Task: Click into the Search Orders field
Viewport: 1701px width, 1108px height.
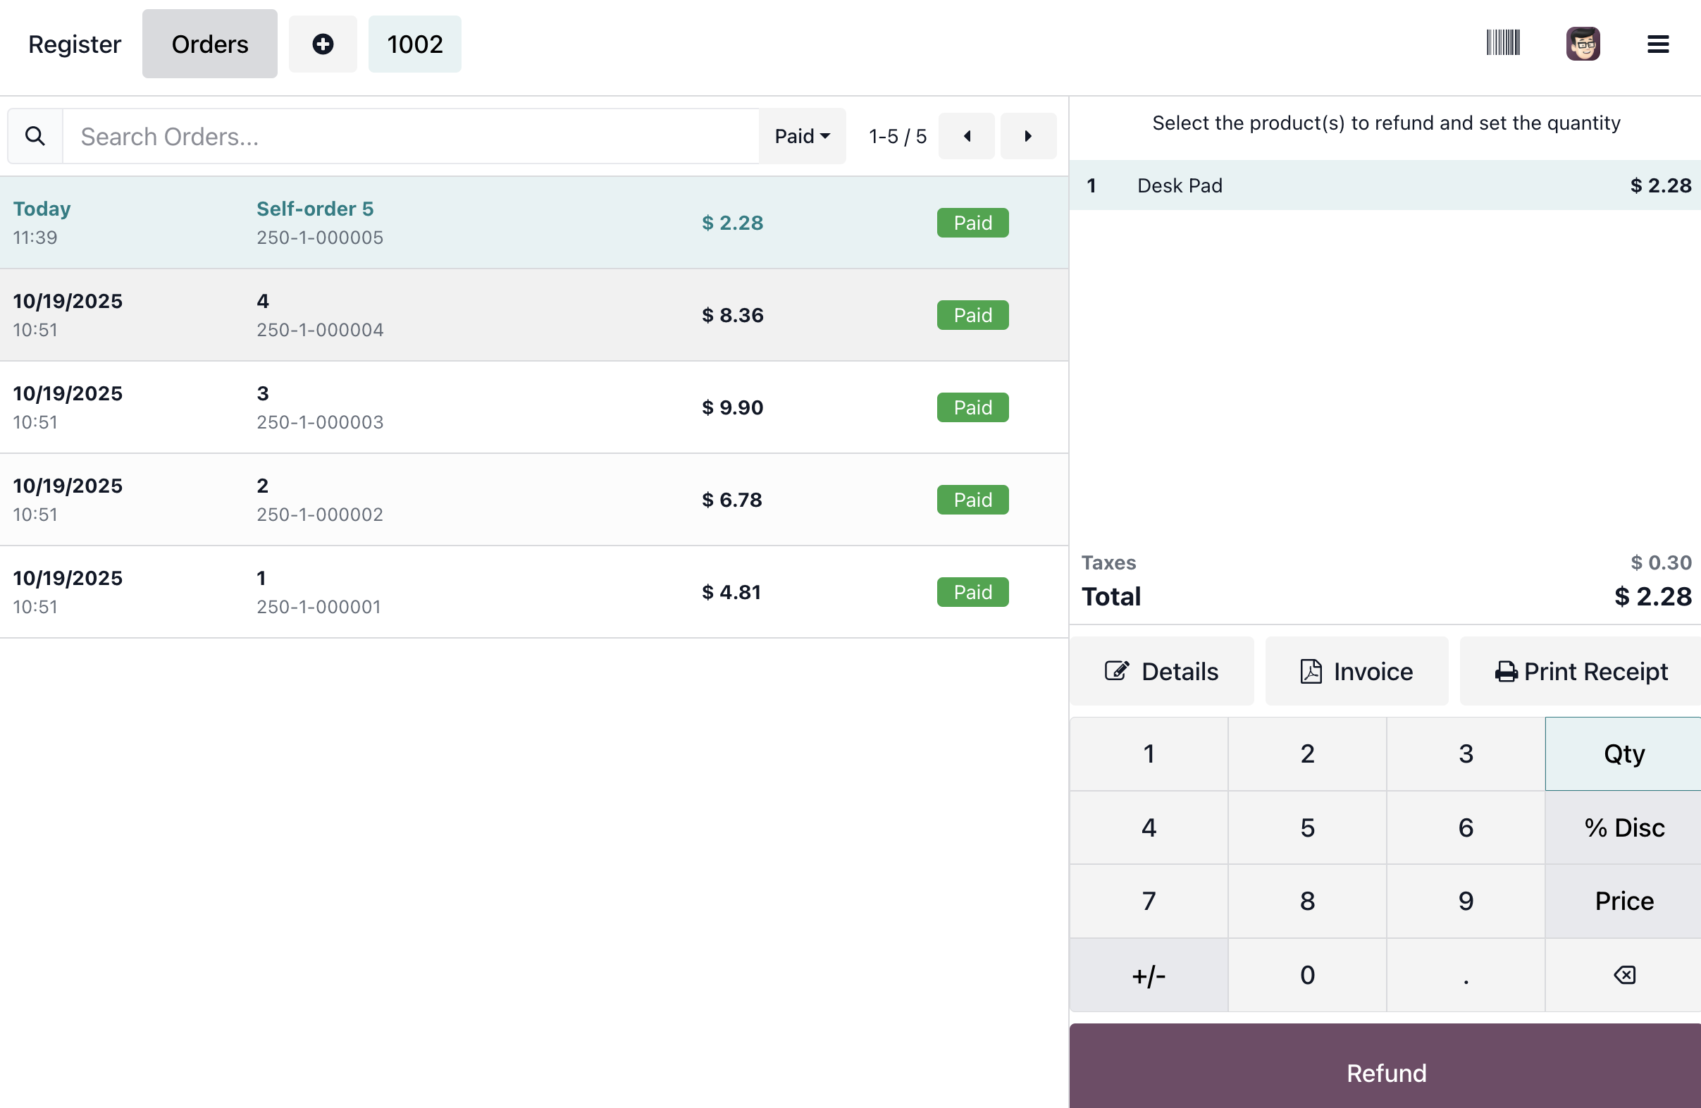Action: (411, 136)
